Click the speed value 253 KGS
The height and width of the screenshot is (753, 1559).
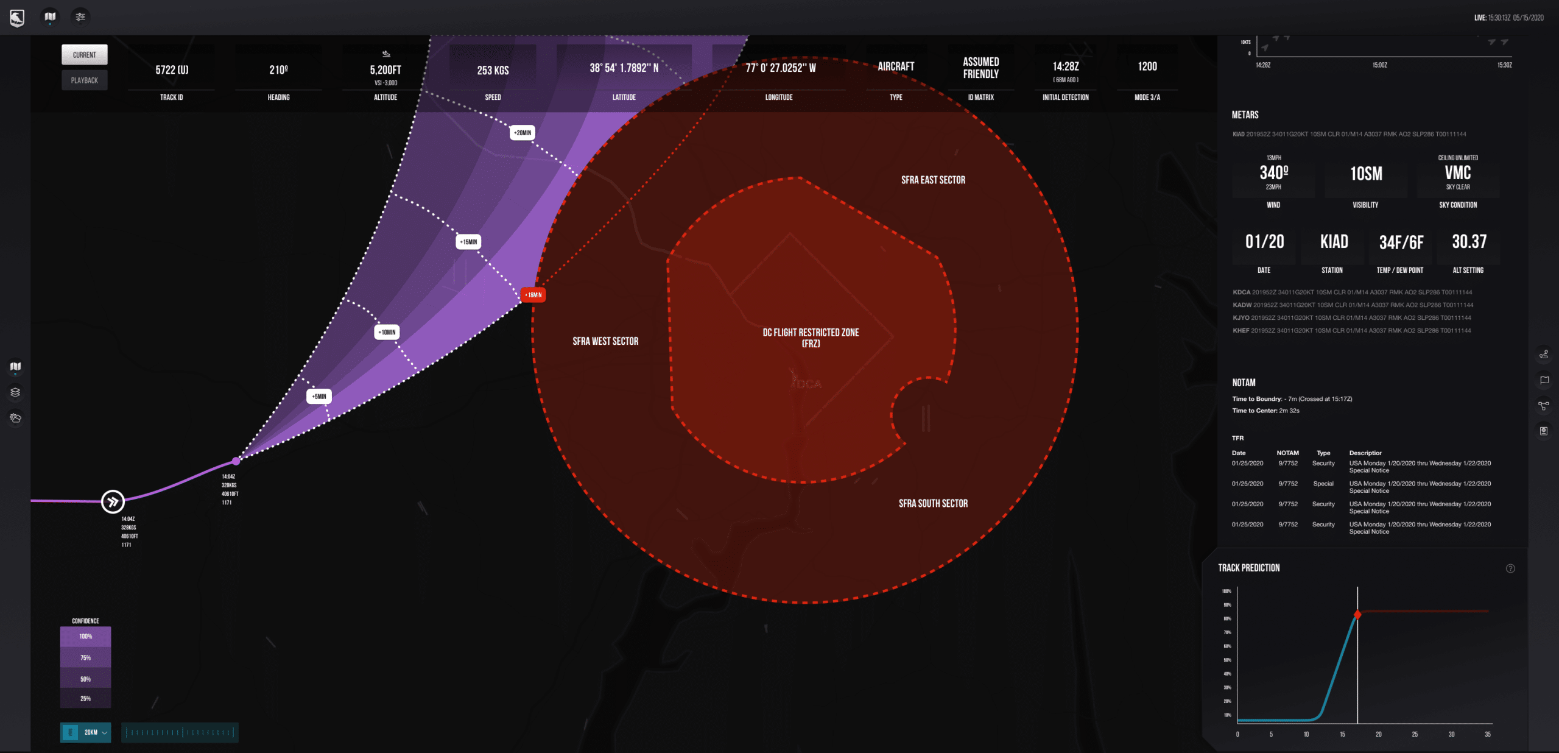493,71
